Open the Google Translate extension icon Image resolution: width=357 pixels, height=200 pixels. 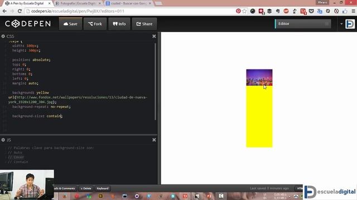(320, 11)
